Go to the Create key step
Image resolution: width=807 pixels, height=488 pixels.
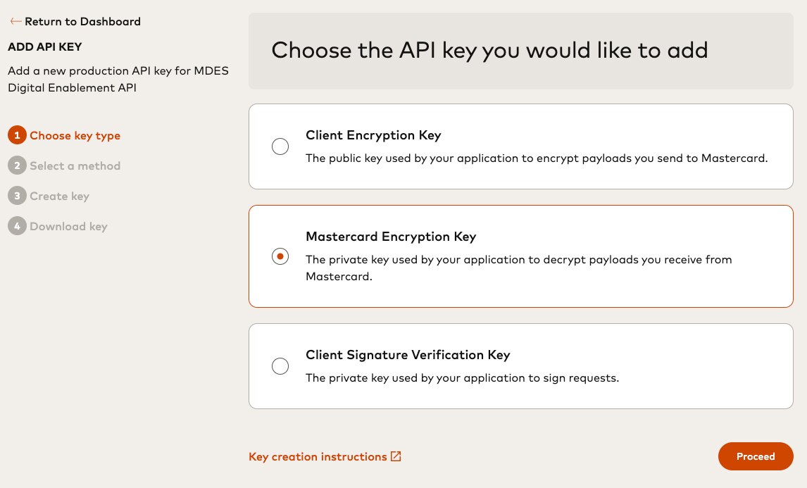point(59,196)
